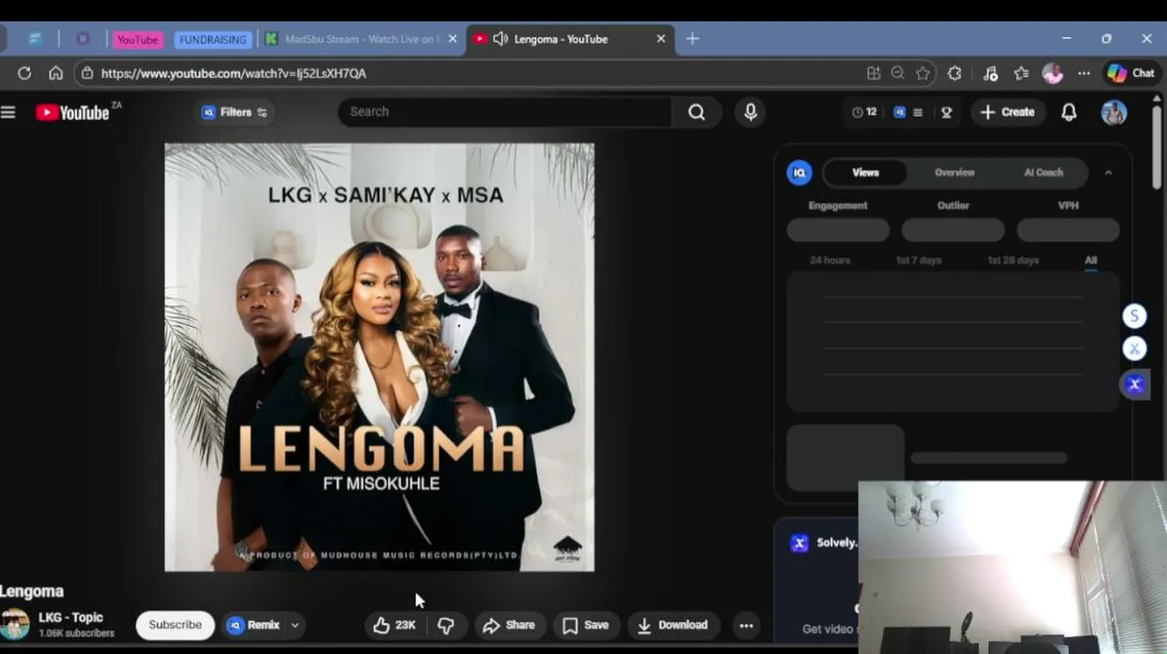Viewport: 1167px width, 654px height.
Task: Click the Lengoma album art video player
Action: point(379,357)
